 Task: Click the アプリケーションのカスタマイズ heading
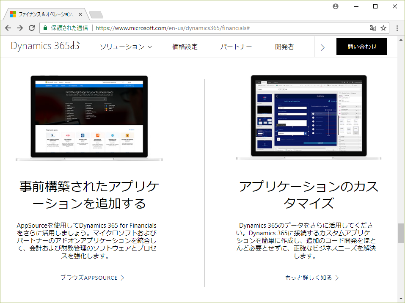point(309,195)
